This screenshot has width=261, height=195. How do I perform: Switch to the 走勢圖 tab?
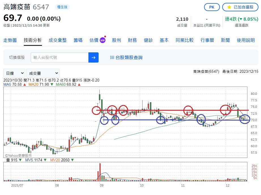click(x=10, y=40)
